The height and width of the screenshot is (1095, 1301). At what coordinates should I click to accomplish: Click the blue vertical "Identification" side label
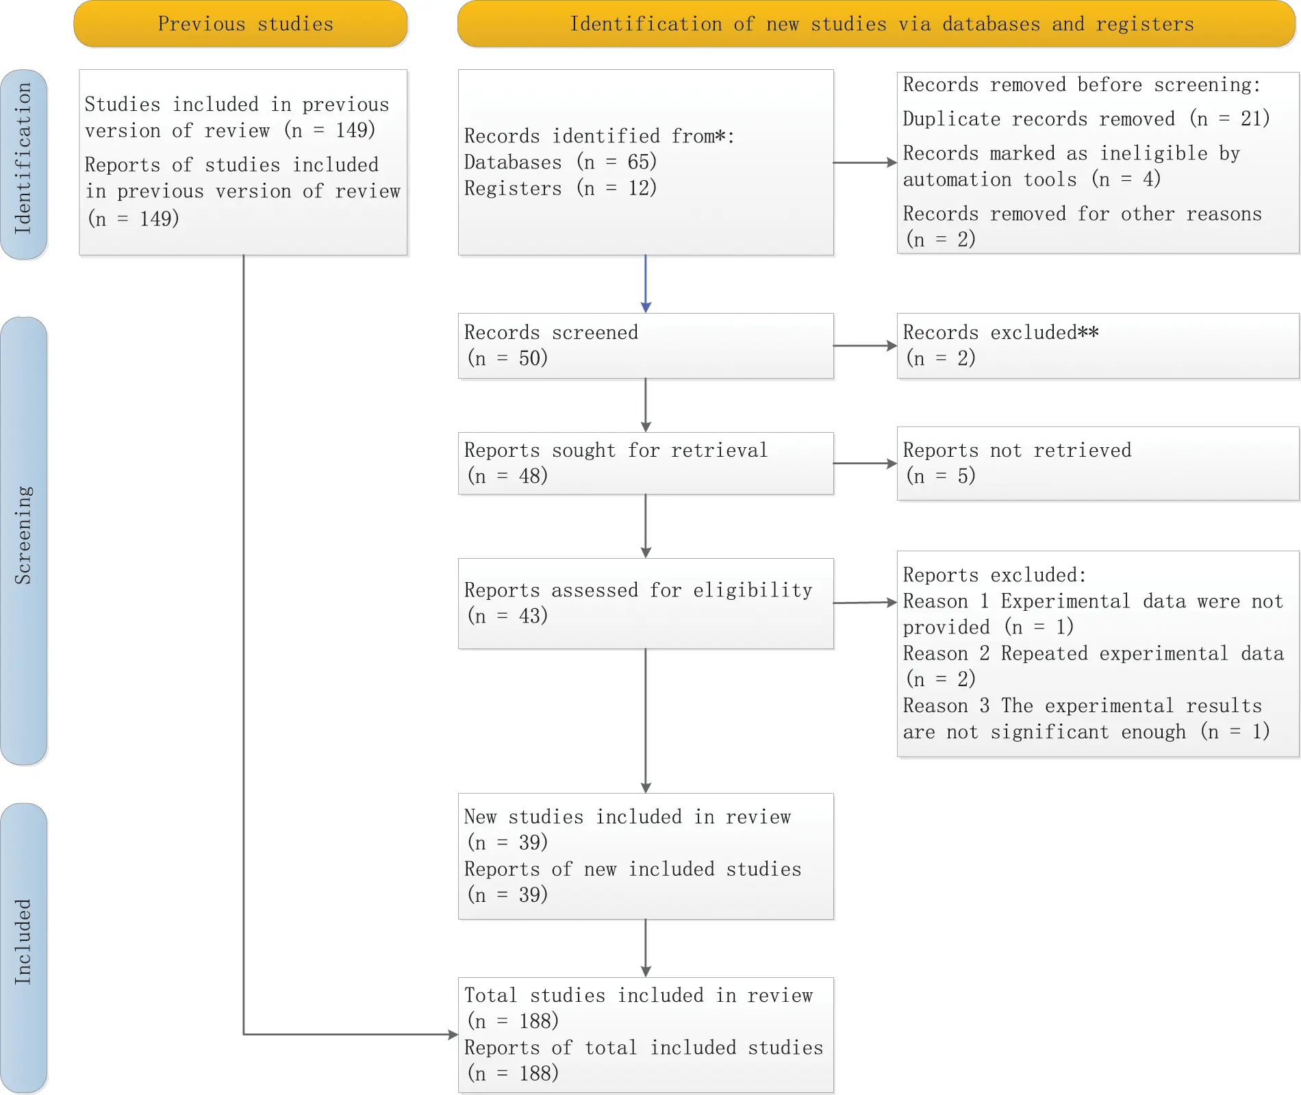click(24, 163)
